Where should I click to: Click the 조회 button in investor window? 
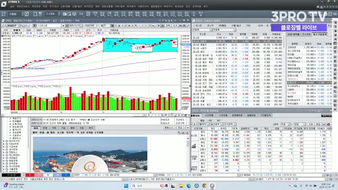click(311, 125)
